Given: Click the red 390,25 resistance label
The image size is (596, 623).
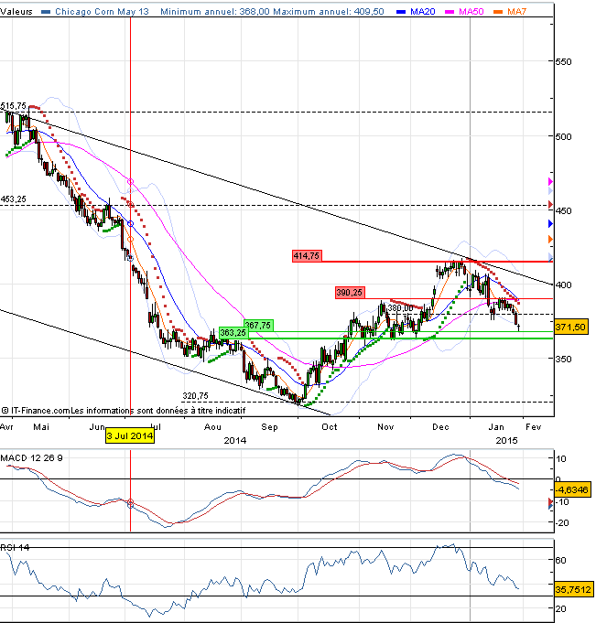Looking at the screenshot, I should (x=350, y=293).
